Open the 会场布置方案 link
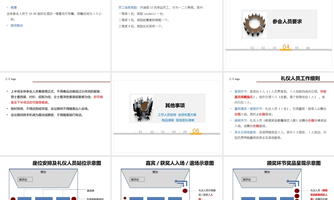This screenshot has height=200, width=334. [x=187, y=115]
